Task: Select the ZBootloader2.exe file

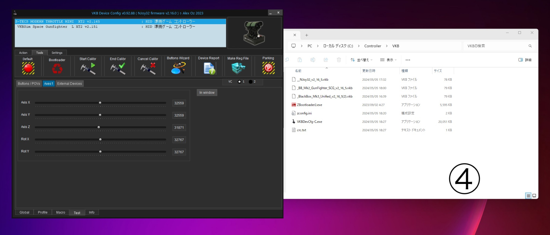Action: [309, 105]
